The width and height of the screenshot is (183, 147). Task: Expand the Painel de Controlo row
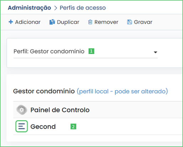pos(98,110)
